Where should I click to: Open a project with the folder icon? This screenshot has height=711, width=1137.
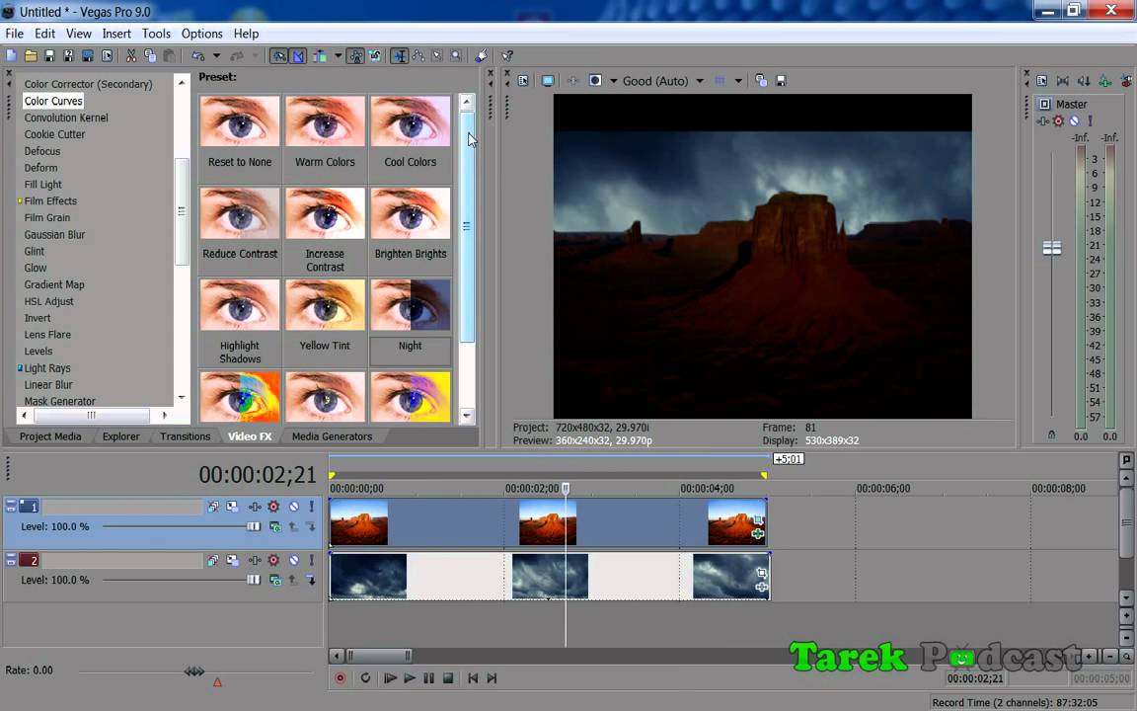click(x=31, y=56)
